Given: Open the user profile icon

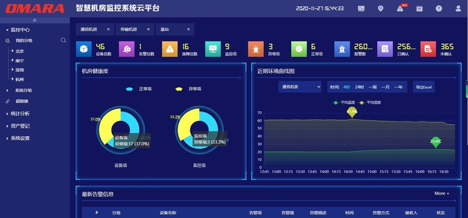Looking at the screenshot, I should click(458, 9).
